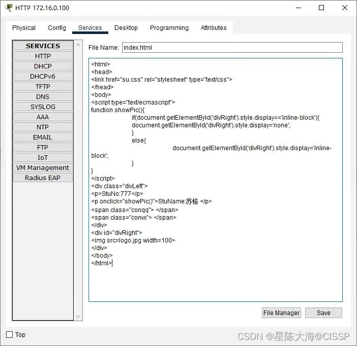Open the TFTP service settings
The width and height of the screenshot is (357, 346).
pyautogui.click(x=43, y=86)
